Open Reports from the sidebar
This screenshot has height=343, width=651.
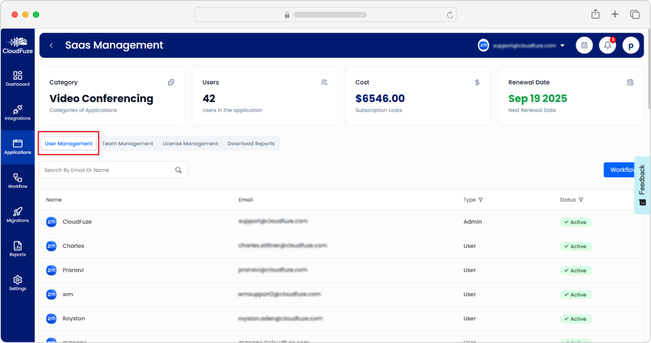(18, 248)
